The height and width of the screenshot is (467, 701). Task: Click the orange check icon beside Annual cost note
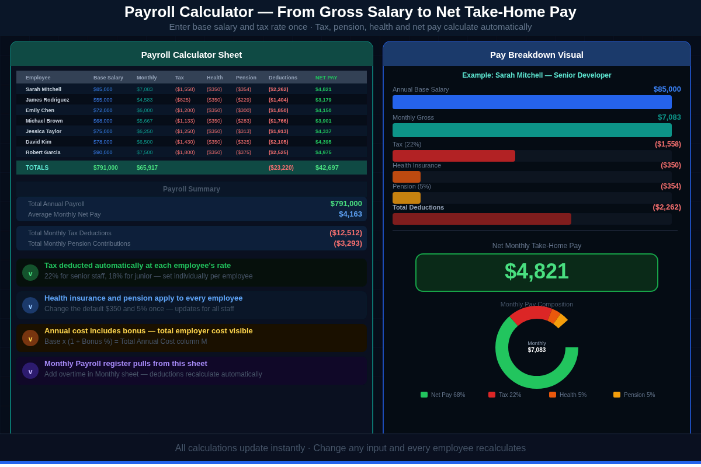30,338
